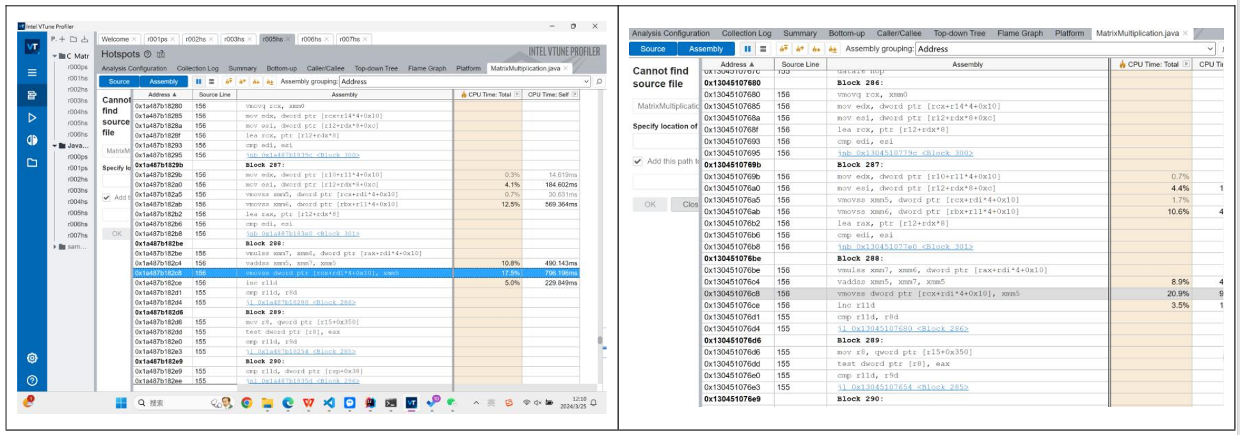Uncheck the 'Add this path to' checkbox, right screenshot
The width and height of the screenshot is (1240, 435).
(638, 161)
